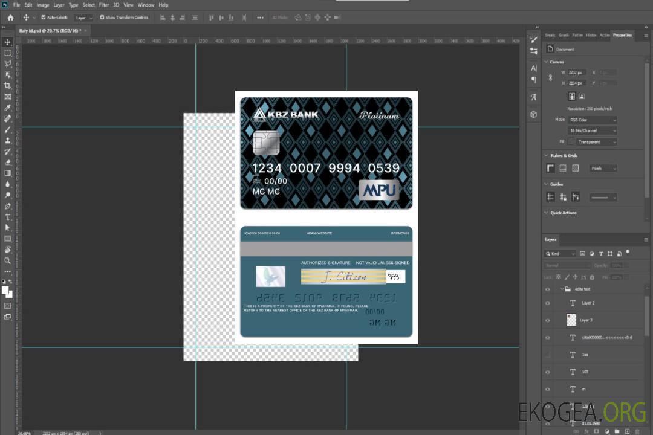Open more options ellipsis in options bar
This screenshot has height=435, width=653.
[x=260, y=18]
